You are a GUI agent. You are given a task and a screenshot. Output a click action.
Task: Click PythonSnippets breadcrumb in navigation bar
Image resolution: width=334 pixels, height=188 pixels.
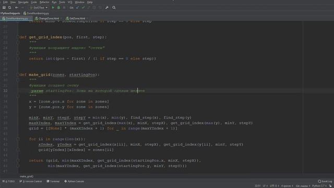pos(10,13)
